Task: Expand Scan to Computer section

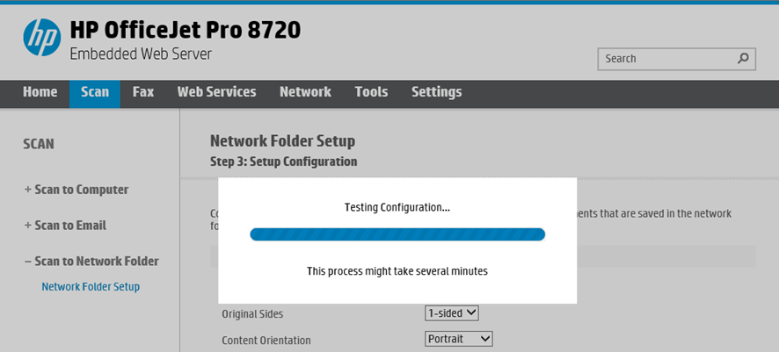Action: point(76,190)
